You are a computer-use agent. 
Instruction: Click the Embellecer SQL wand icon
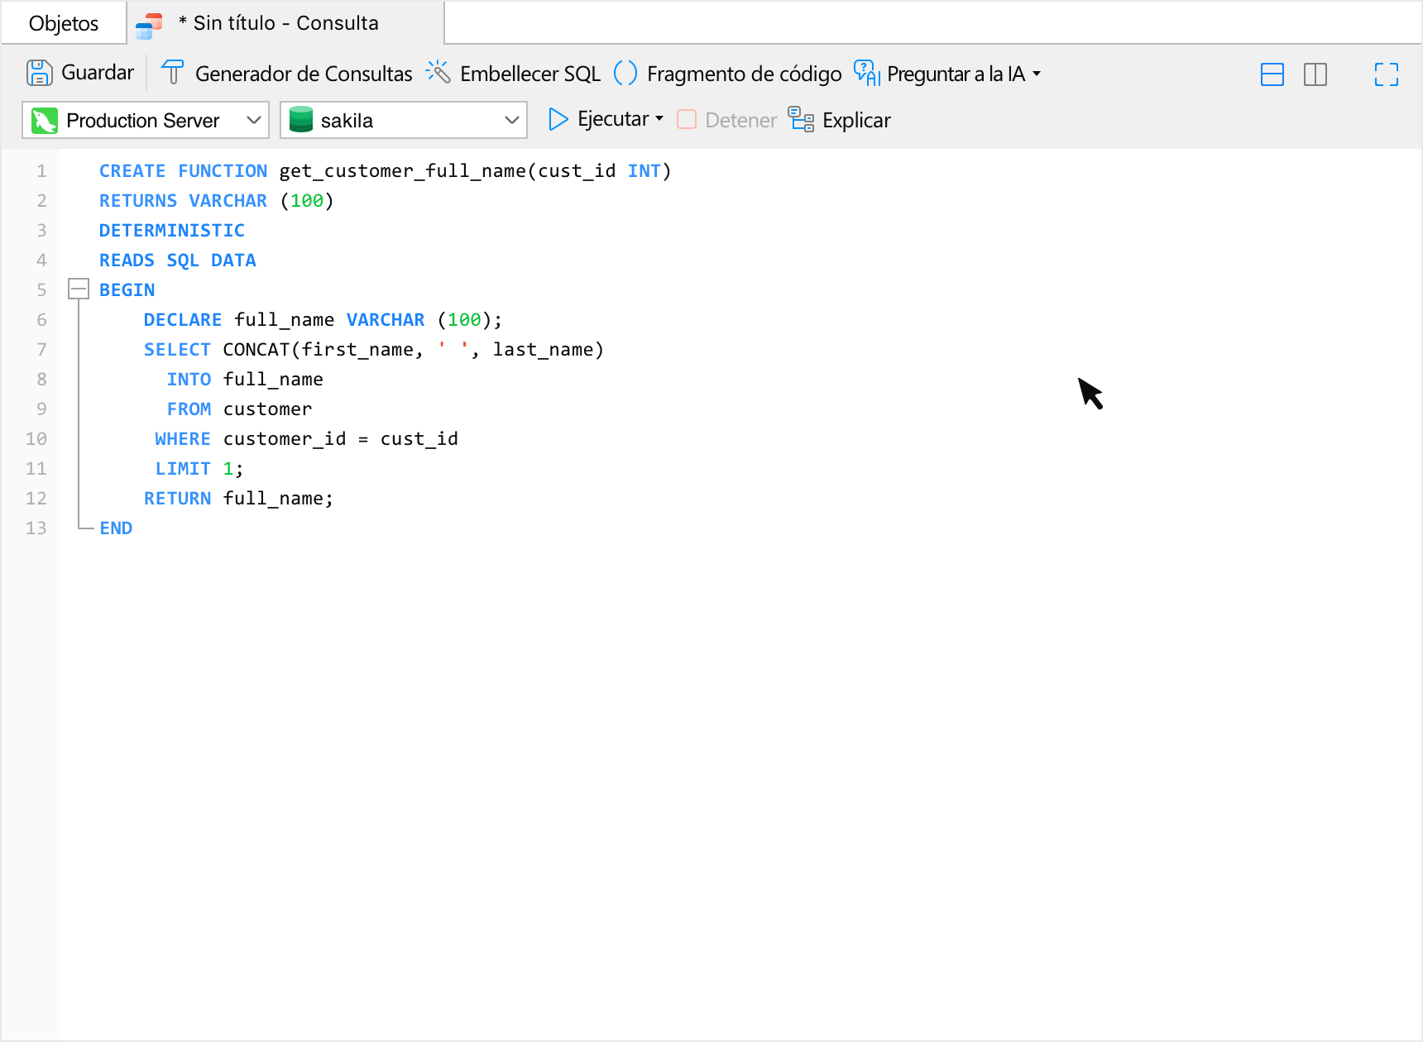coord(438,73)
